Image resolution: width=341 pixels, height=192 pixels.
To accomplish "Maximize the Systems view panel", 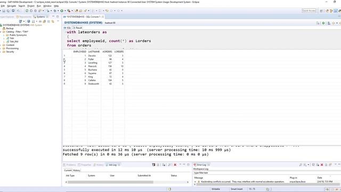I will (x=58, y=17).
